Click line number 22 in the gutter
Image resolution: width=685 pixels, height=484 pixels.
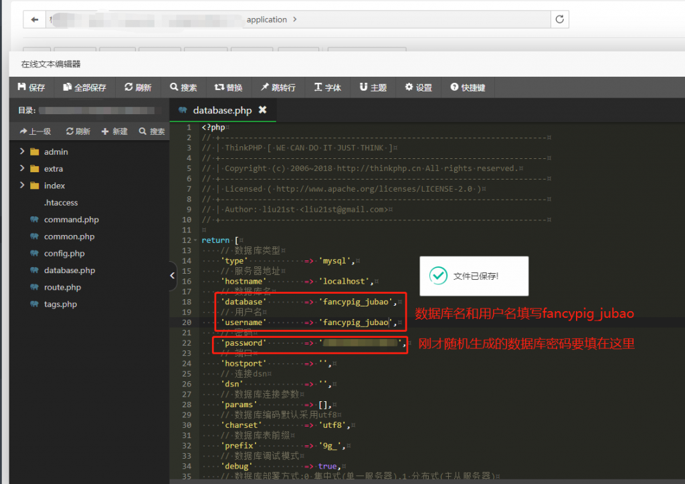(187, 342)
